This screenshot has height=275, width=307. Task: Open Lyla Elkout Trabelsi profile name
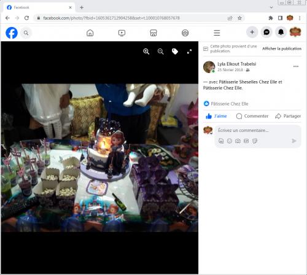(236, 64)
